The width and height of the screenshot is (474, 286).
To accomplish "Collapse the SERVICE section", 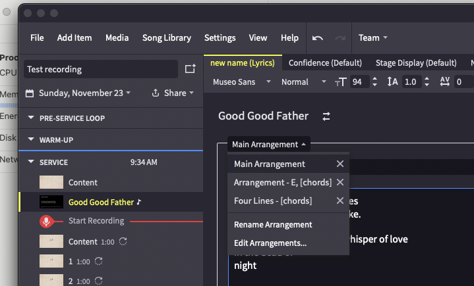I will point(31,162).
